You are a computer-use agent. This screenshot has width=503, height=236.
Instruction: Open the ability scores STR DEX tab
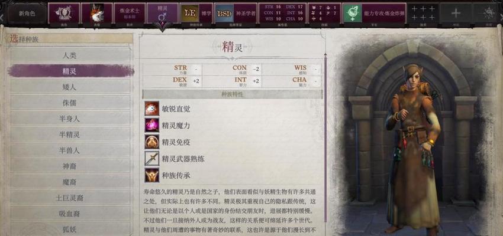283,13
